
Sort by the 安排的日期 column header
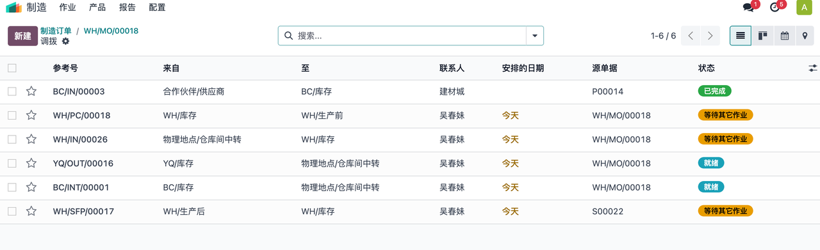(x=523, y=68)
